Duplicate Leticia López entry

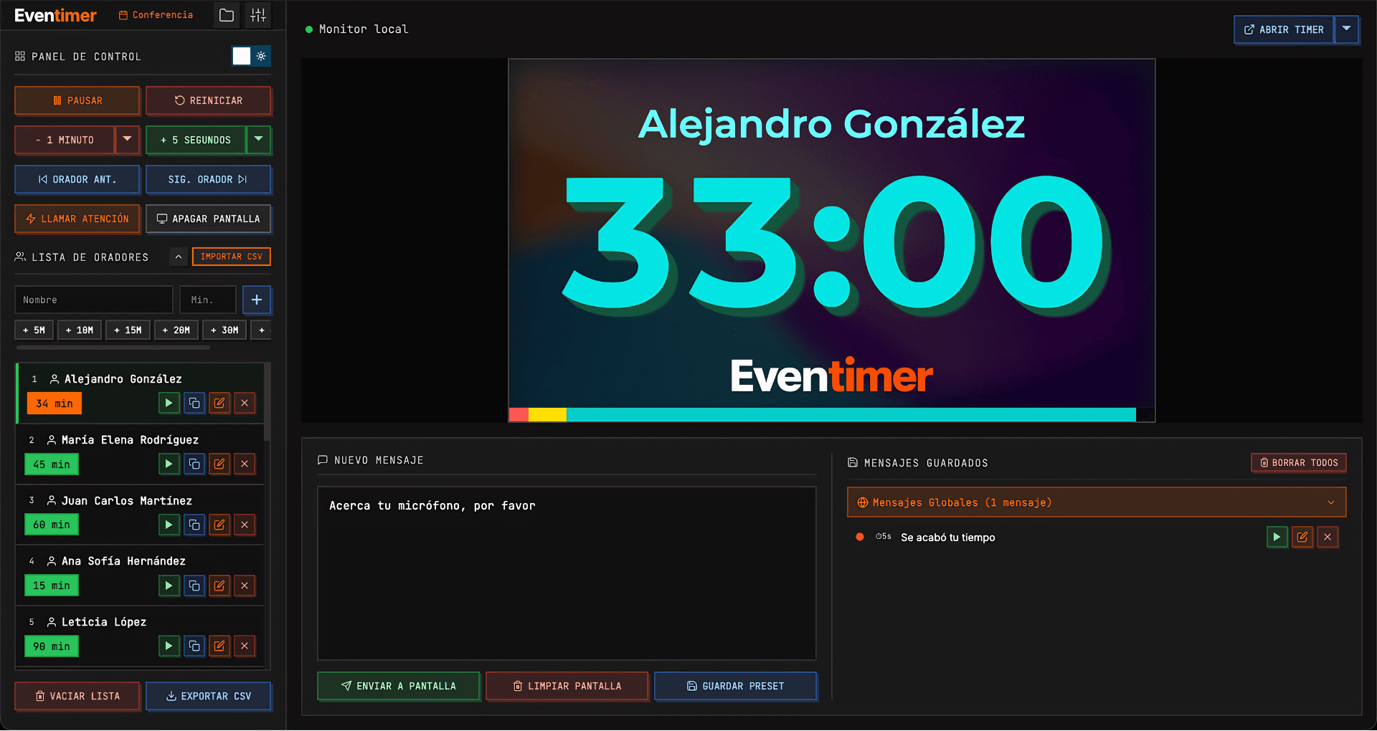point(194,646)
